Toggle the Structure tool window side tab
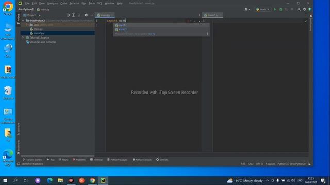This screenshot has width=330, height=185. point(19,129)
